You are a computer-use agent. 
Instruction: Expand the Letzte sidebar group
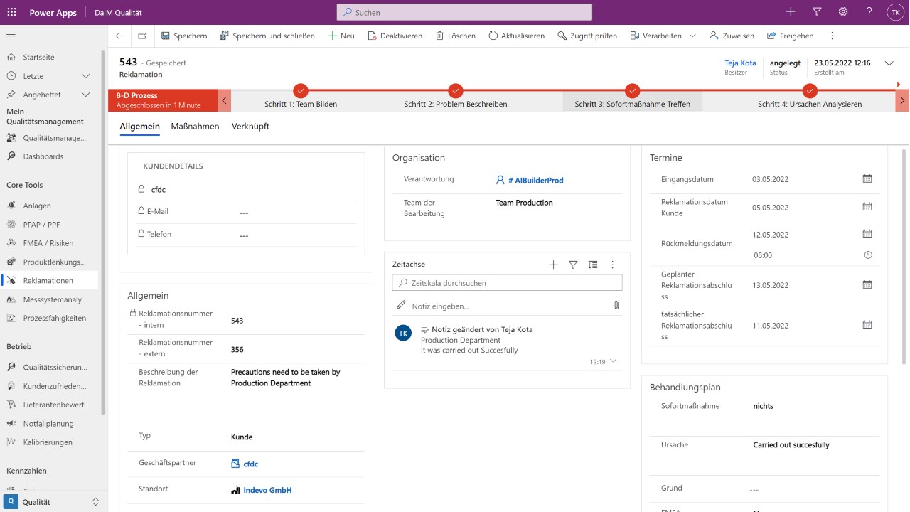point(86,76)
